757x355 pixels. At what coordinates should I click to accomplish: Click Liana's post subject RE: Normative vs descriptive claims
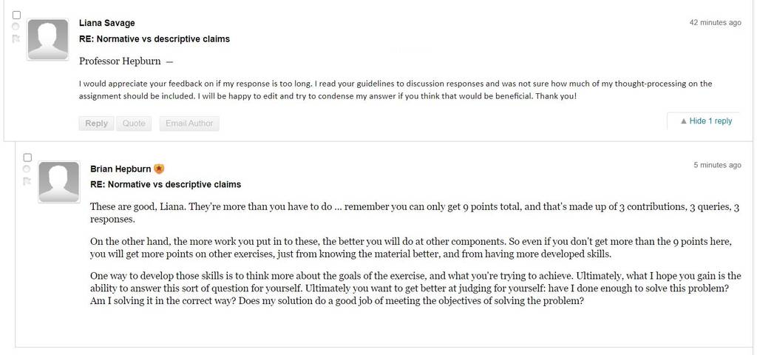[155, 39]
